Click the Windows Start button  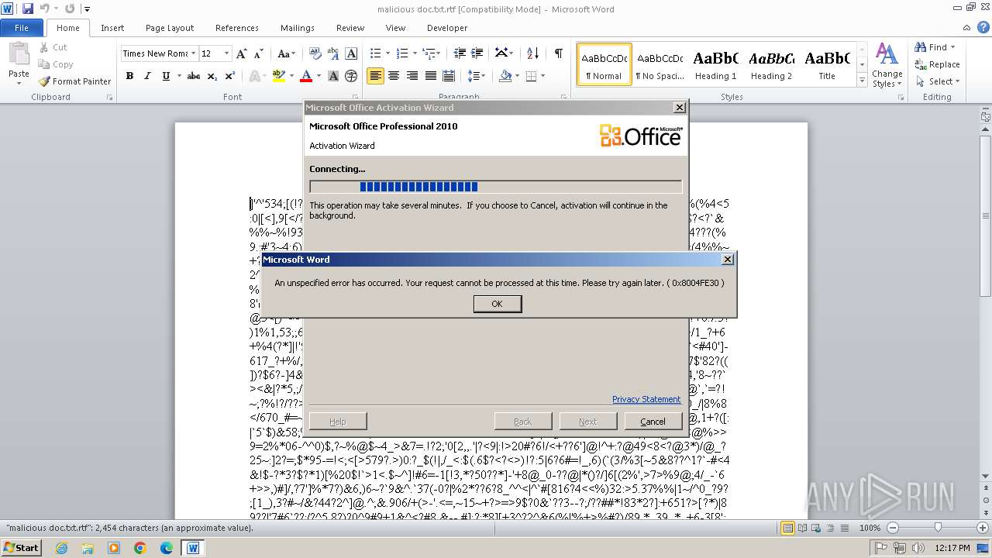[x=21, y=547]
